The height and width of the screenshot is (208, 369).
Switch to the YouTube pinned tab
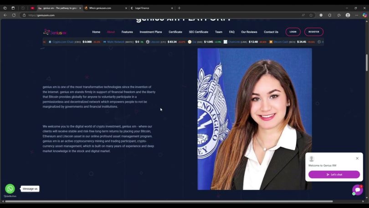click(32, 8)
